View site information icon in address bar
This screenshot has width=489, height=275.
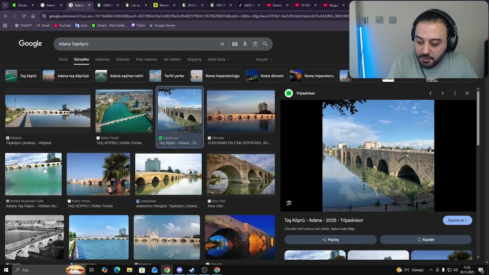point(44,16)
